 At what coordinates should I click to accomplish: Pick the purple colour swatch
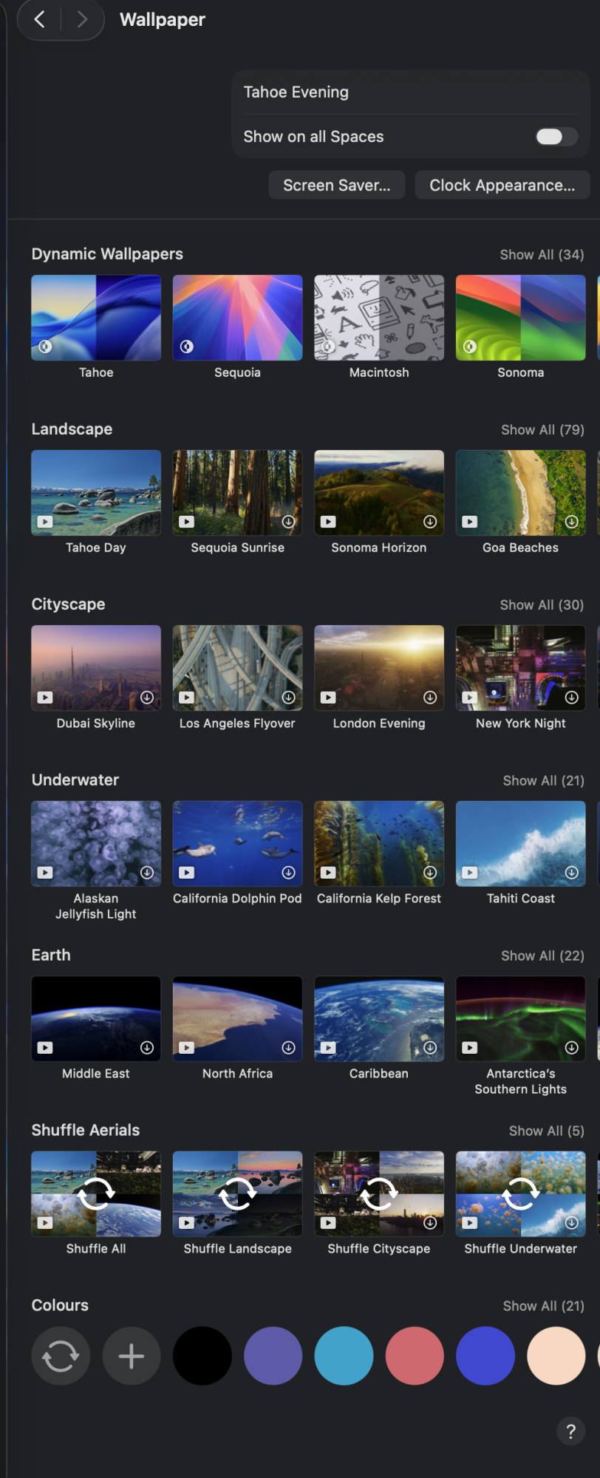tap(273, 1356)
